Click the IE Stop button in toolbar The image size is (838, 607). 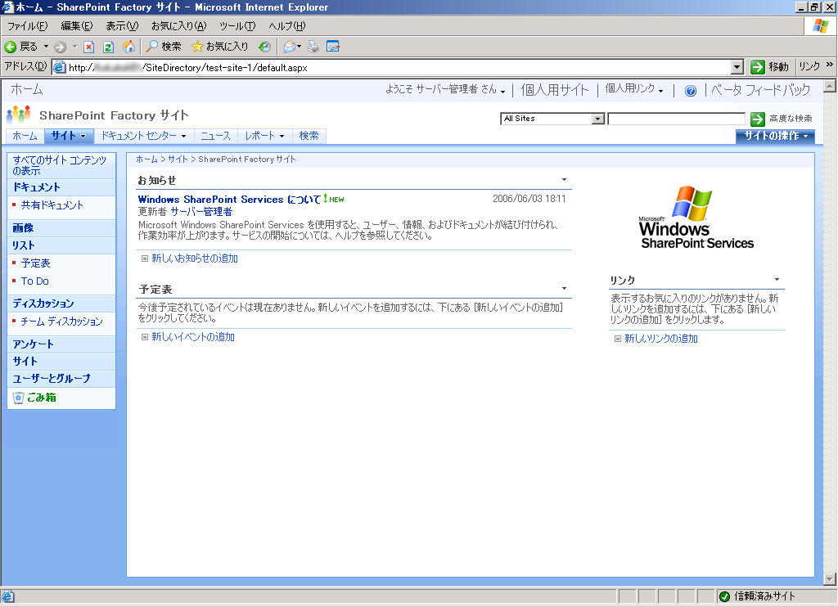[89, 47]
